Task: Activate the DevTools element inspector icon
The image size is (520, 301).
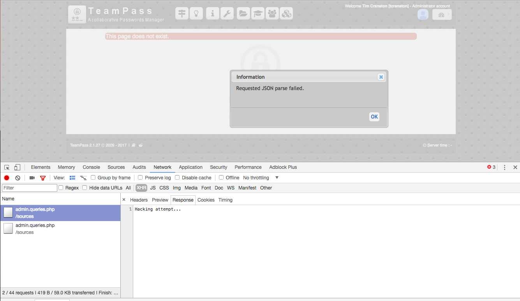Action: pyautogui.click(x=7, y=167)
